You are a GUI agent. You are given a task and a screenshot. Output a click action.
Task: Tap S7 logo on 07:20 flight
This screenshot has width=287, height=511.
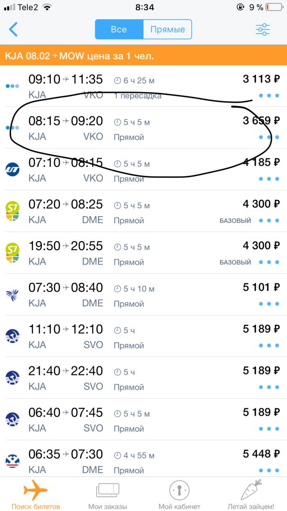click(x=13, y=211)
